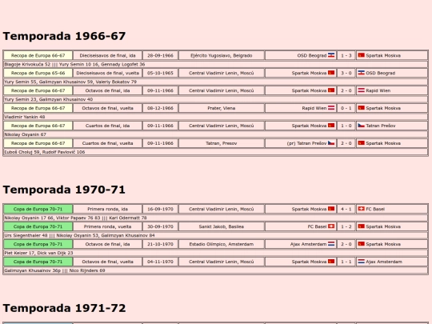Click the Piet Keizer 17, Dick van Dijk line
The width and height of the screenshot is (432, 324).
click(x=216, y=253)
